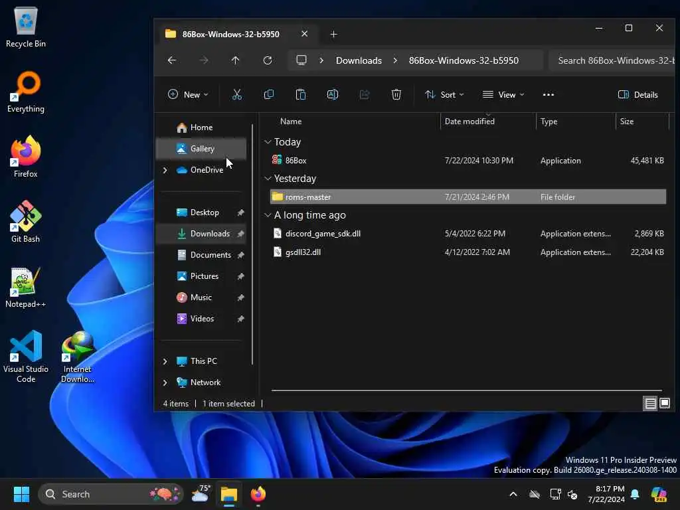The image size is (680, 510).
Task: Expand This PC in navigation pane
Action: click(x=165, y=361)
